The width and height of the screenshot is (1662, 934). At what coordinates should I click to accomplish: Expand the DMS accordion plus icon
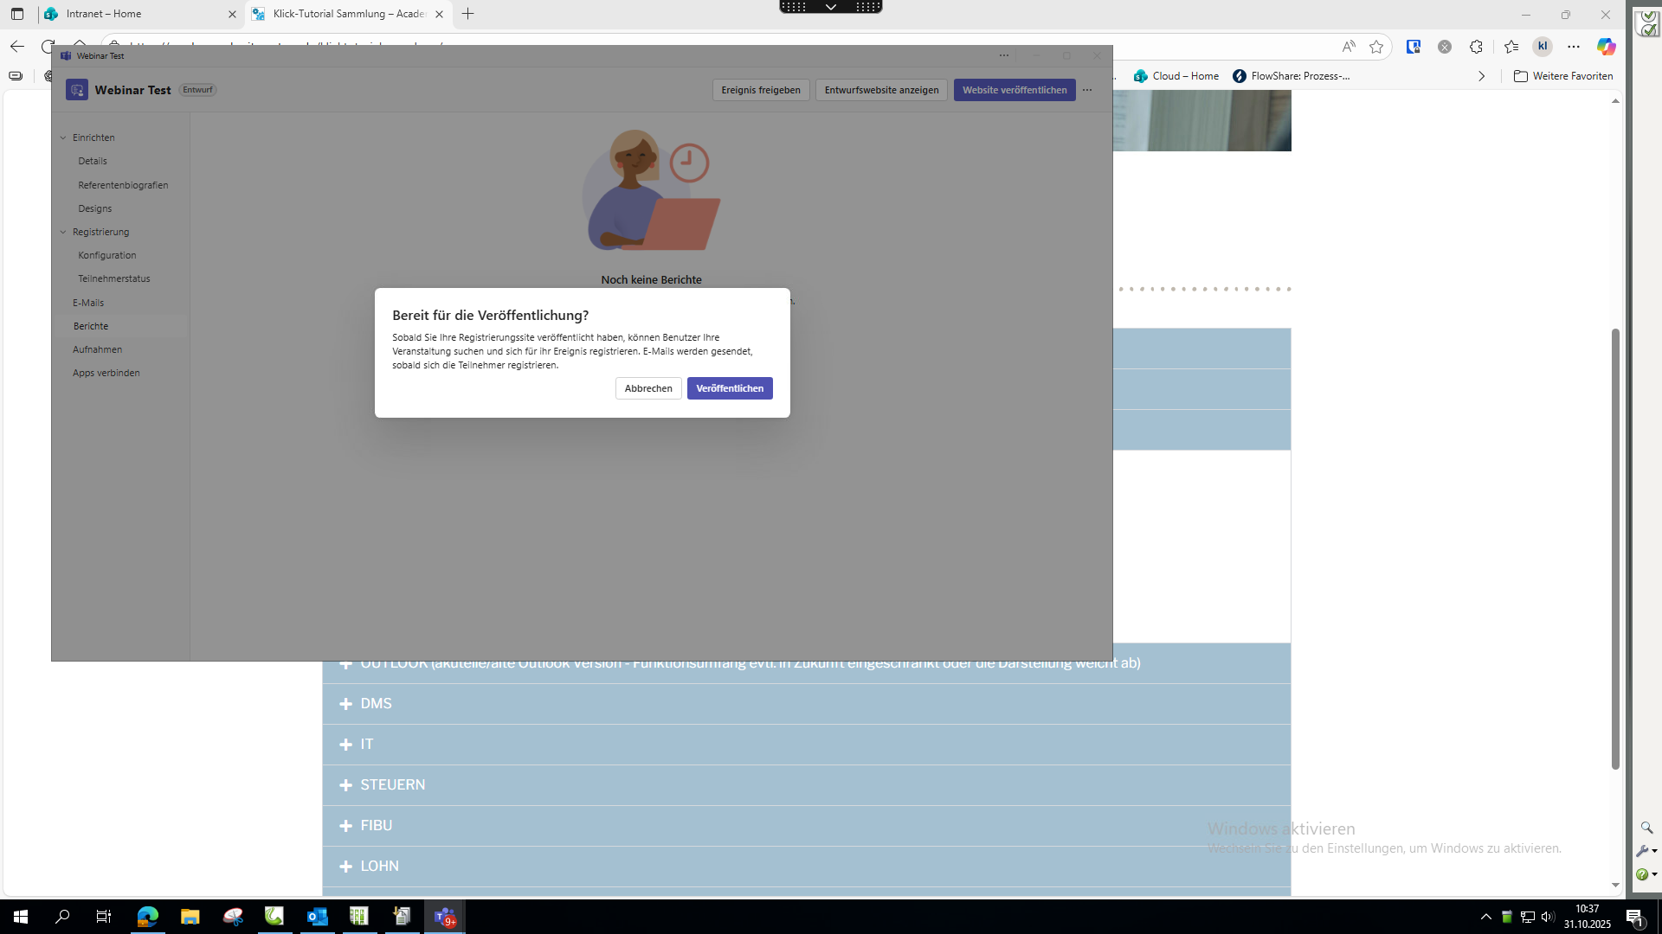coord(345,704)
